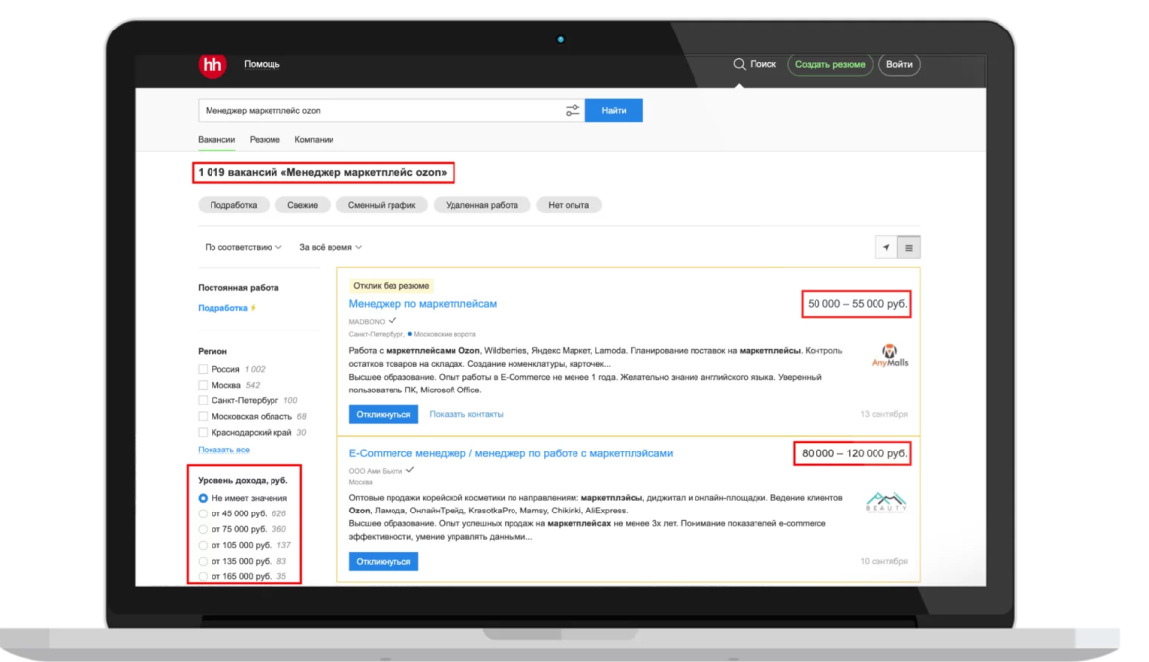
Task: Click the '10 сентября' date text
Action: click(883, 561)
